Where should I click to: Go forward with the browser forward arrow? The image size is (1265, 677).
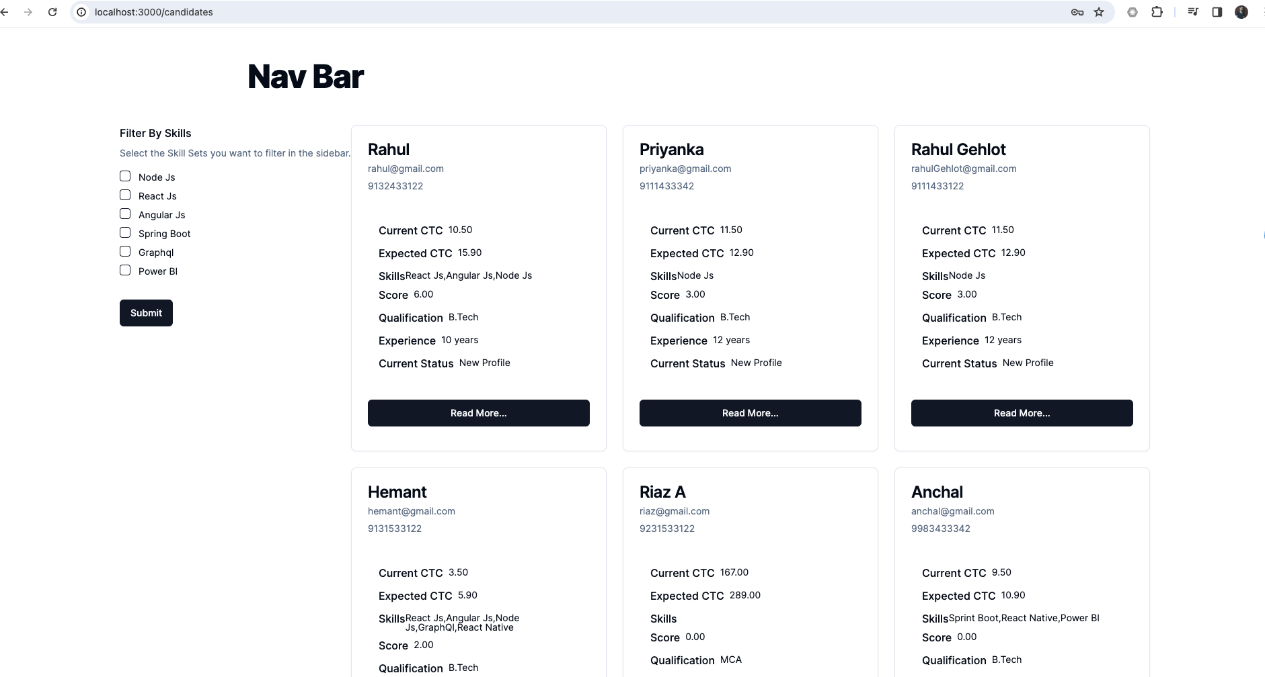click(x=28, y=12)
